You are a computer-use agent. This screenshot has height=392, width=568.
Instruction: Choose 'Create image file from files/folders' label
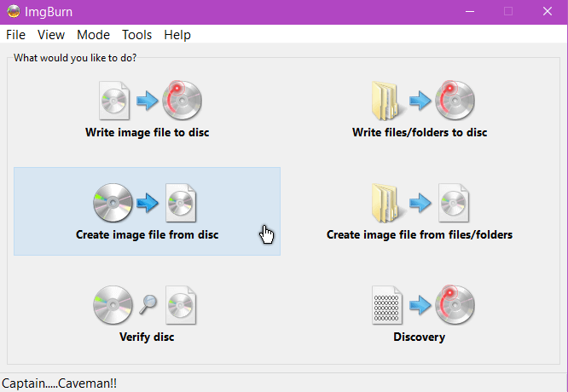coord(420,235)
